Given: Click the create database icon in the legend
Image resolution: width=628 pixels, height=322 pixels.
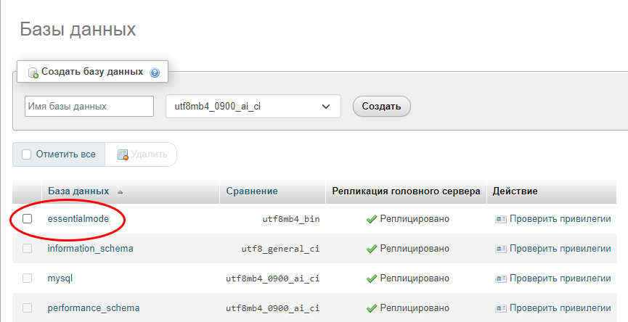Looking at the screenshot, I should pos(33,73).
